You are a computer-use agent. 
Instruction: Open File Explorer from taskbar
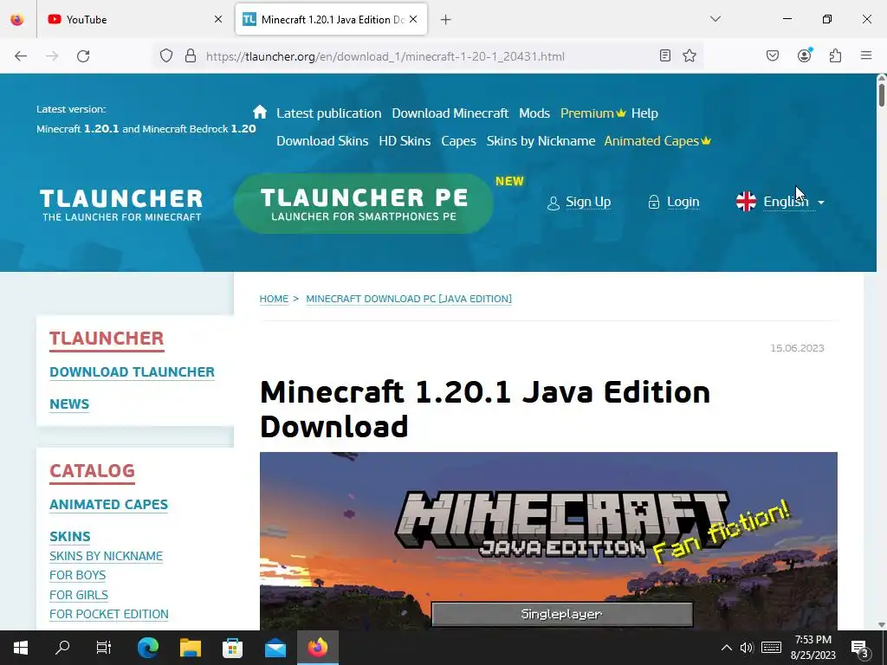[191, 648]
